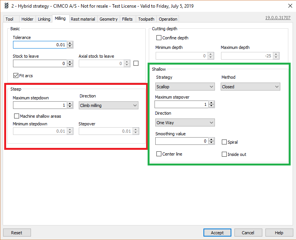This screenshot has height=240, width=296.
Task: Switch to the Holder tab
Action: tap(28, 19)
